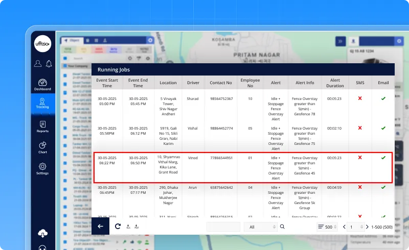Image resolution: width=409 pixels, height=250 pixels.
Task: Open the Chart section in sidebar
Action: [42, 148]
